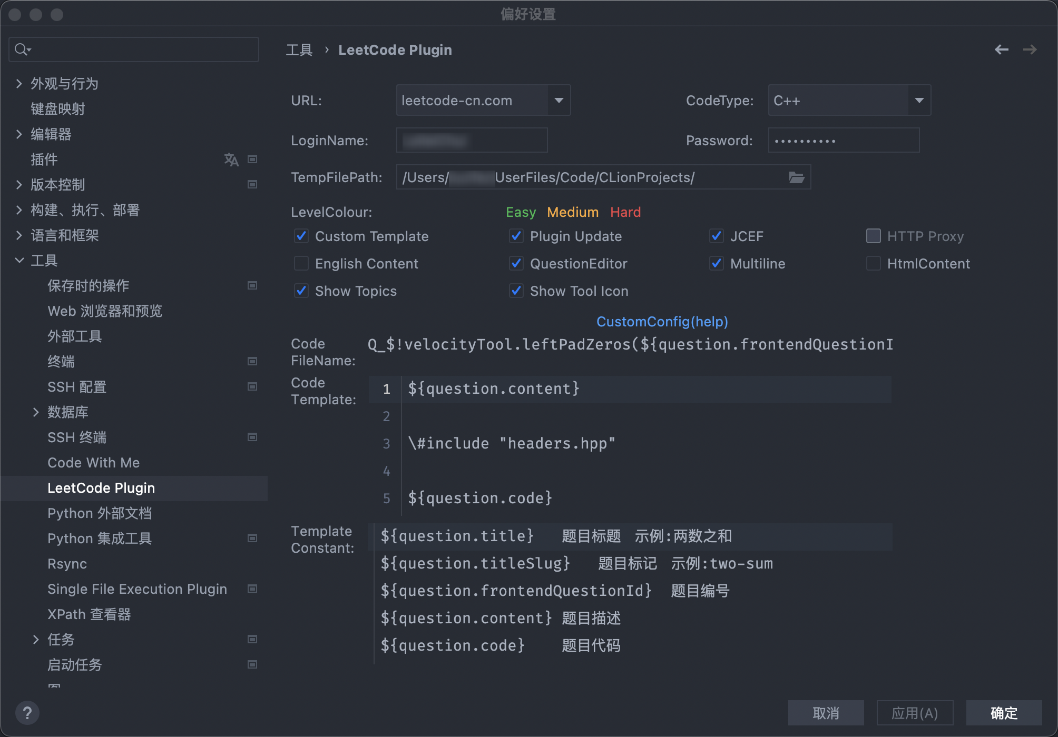
Task: Open the 键盘映射 settings page
Action: click(57, 109)
